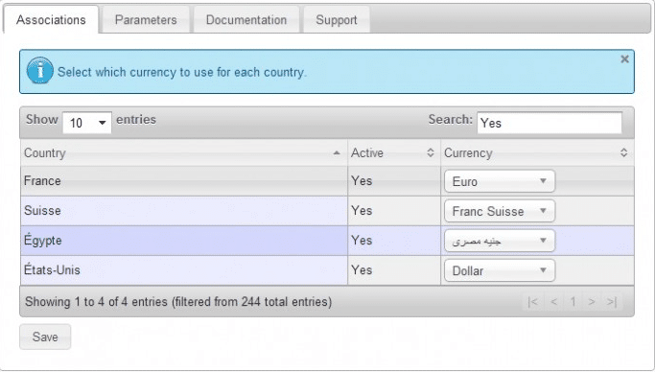Go to the first page of entries
The width and height of the screenshot is (655, 372).
533,301
